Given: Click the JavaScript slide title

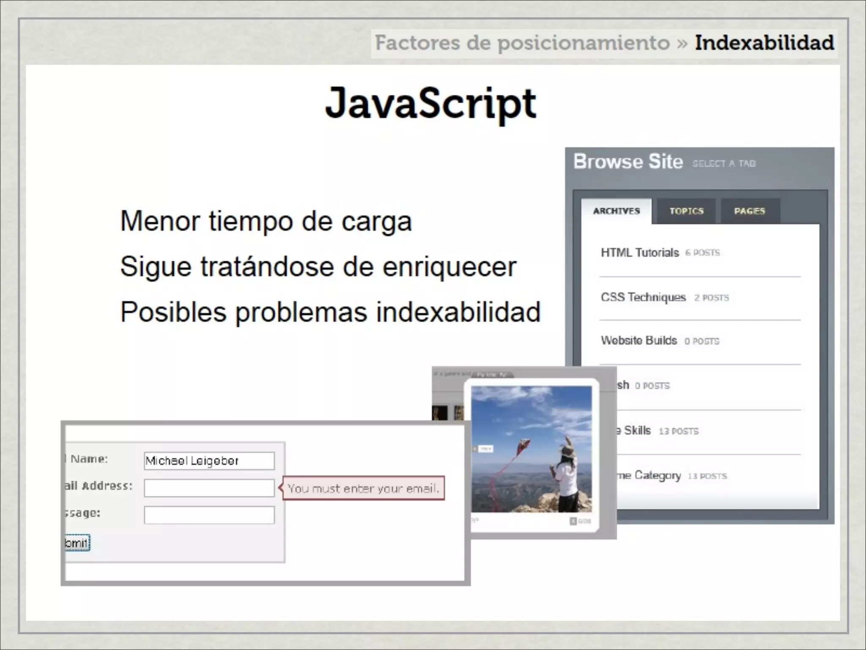Looking at the screenshot, I should tap(430, 104).
